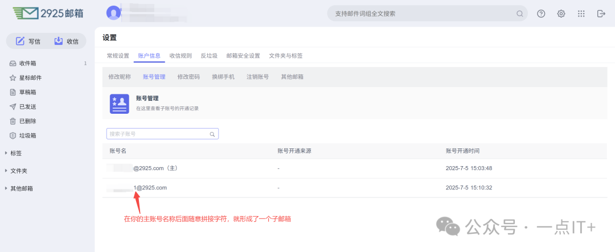Click the 账号名 column header

[x=118, y=151]
